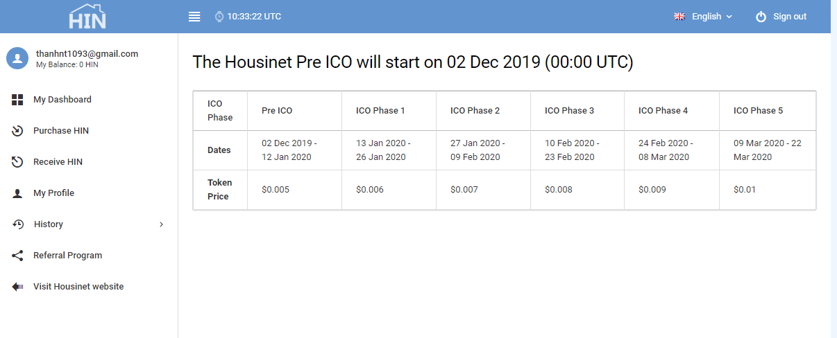Click the user avatar icon
The image size is (837, 338).
pos(17,58)
